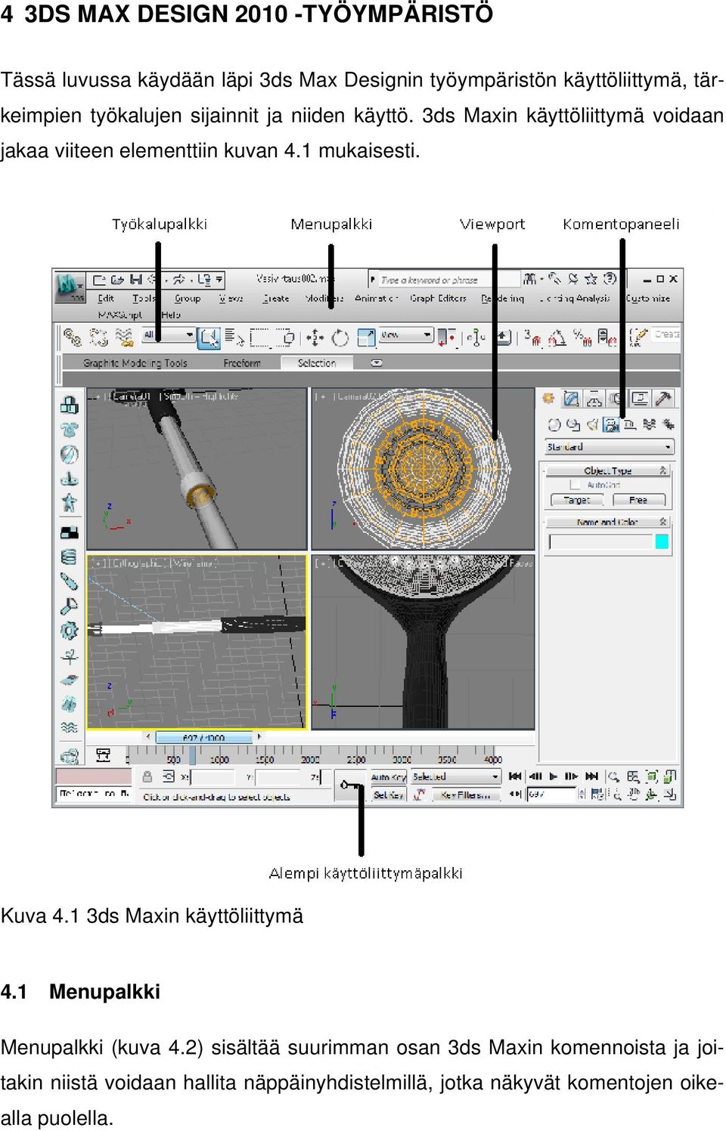Image resolution: width=726 pixels, height=1131 pixels.
Task: Open the Help menu
Action: [x=171, y=315]
